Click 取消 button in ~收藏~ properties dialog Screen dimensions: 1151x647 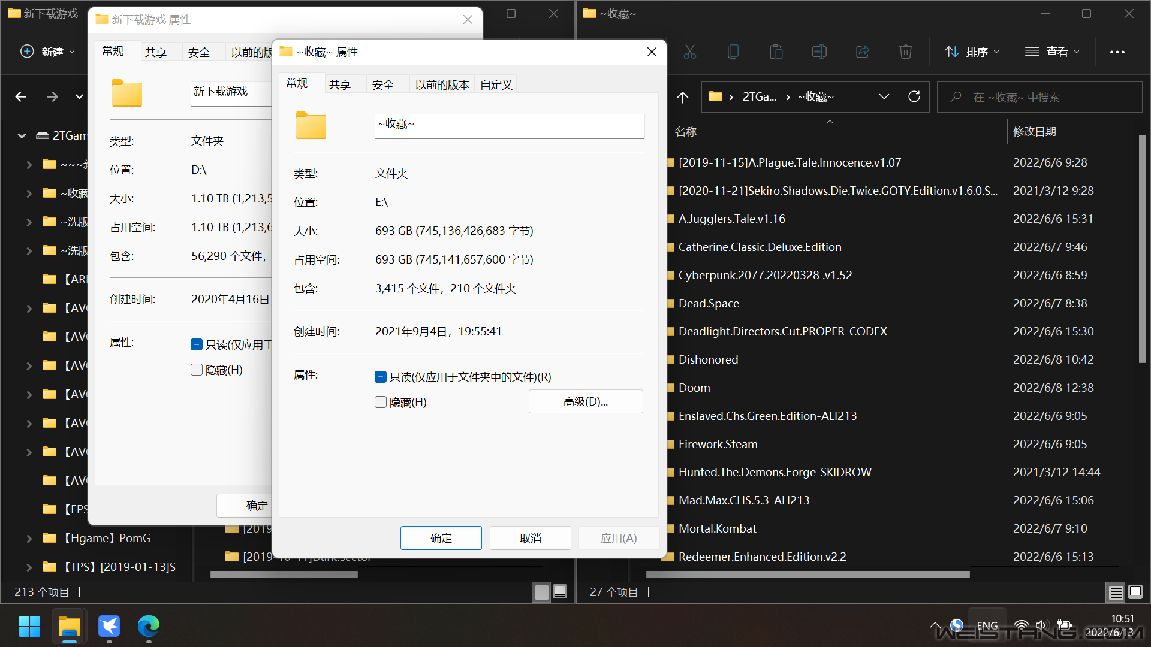[531, 538]
